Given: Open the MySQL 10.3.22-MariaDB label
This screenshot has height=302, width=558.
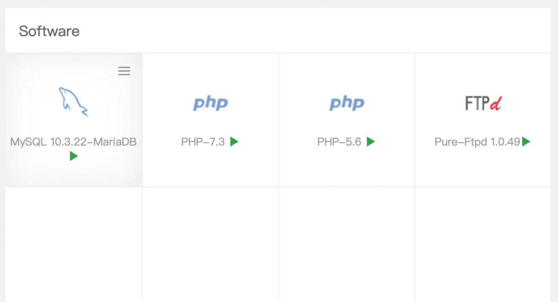Looking at the screenshot, I should tap(73, 142).
